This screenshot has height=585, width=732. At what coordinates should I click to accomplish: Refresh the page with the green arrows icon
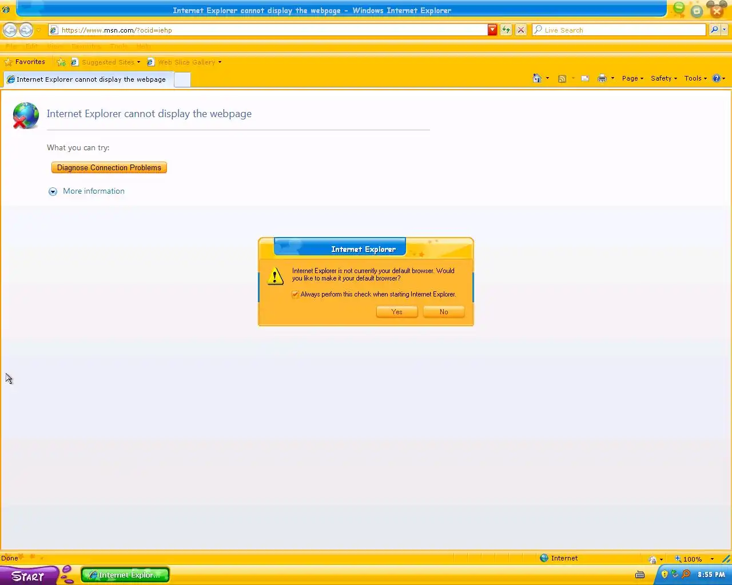coord(506,30)
